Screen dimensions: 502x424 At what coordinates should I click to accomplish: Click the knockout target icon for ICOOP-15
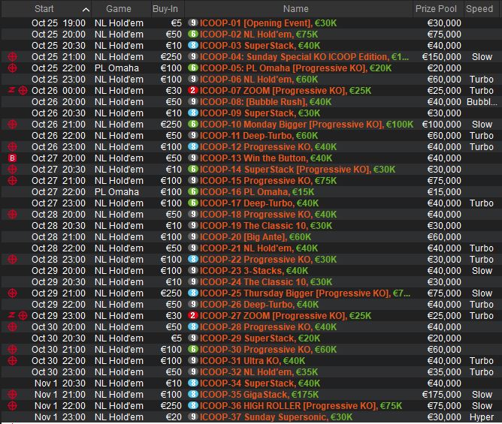click(x=12, y=181)
